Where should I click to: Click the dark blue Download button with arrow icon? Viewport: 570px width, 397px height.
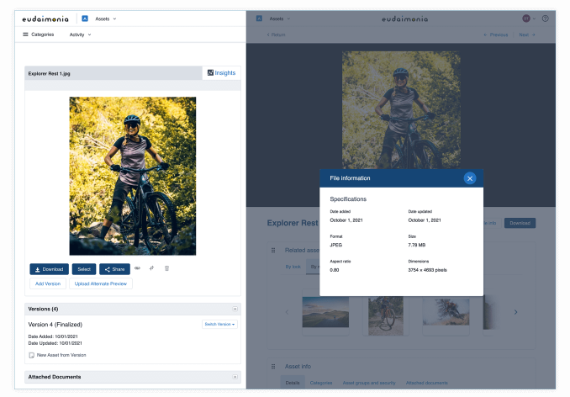(49, 269)
